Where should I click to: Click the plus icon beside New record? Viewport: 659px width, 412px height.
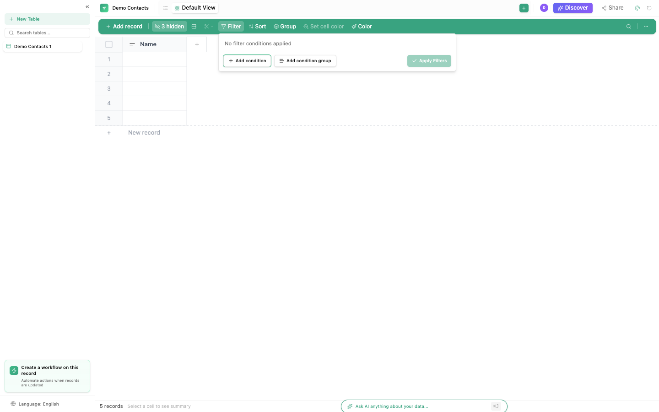pyautogui.click(x=109, y=133)
